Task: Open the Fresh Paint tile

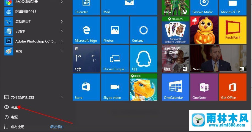Action: [x=232, y=30]
